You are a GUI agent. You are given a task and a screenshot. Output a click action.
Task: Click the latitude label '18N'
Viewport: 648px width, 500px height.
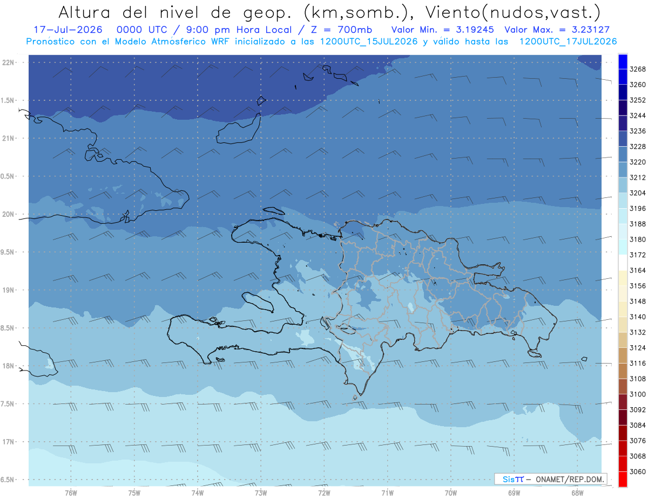click(x=8, y=366)
